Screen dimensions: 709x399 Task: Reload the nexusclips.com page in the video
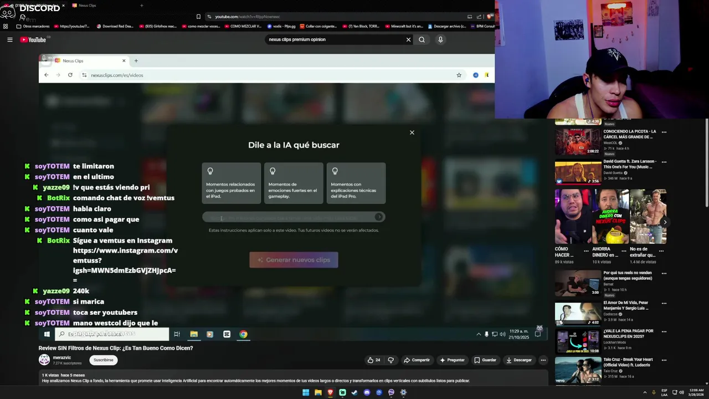[70, 75]
